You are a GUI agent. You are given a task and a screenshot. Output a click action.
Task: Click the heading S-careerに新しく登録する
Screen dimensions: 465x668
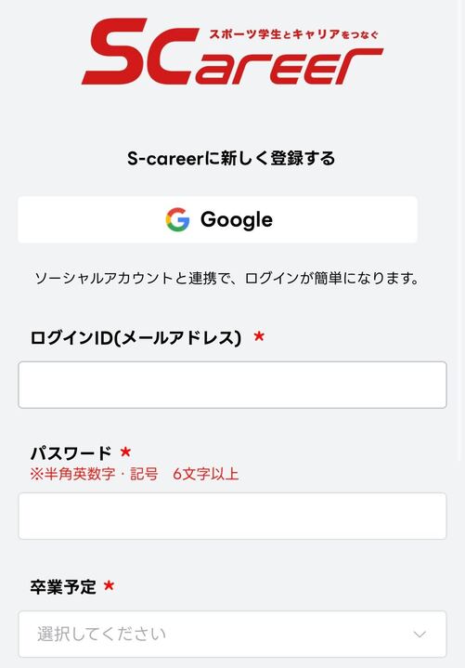point(231,158)
